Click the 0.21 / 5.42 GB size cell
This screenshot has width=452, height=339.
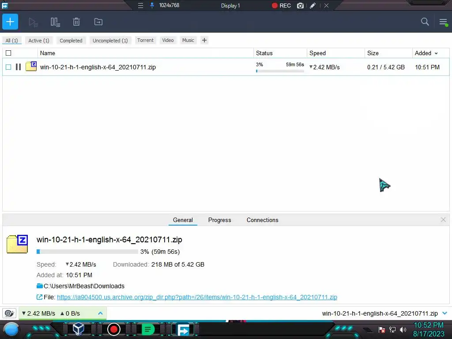click(x=386, y=67)
